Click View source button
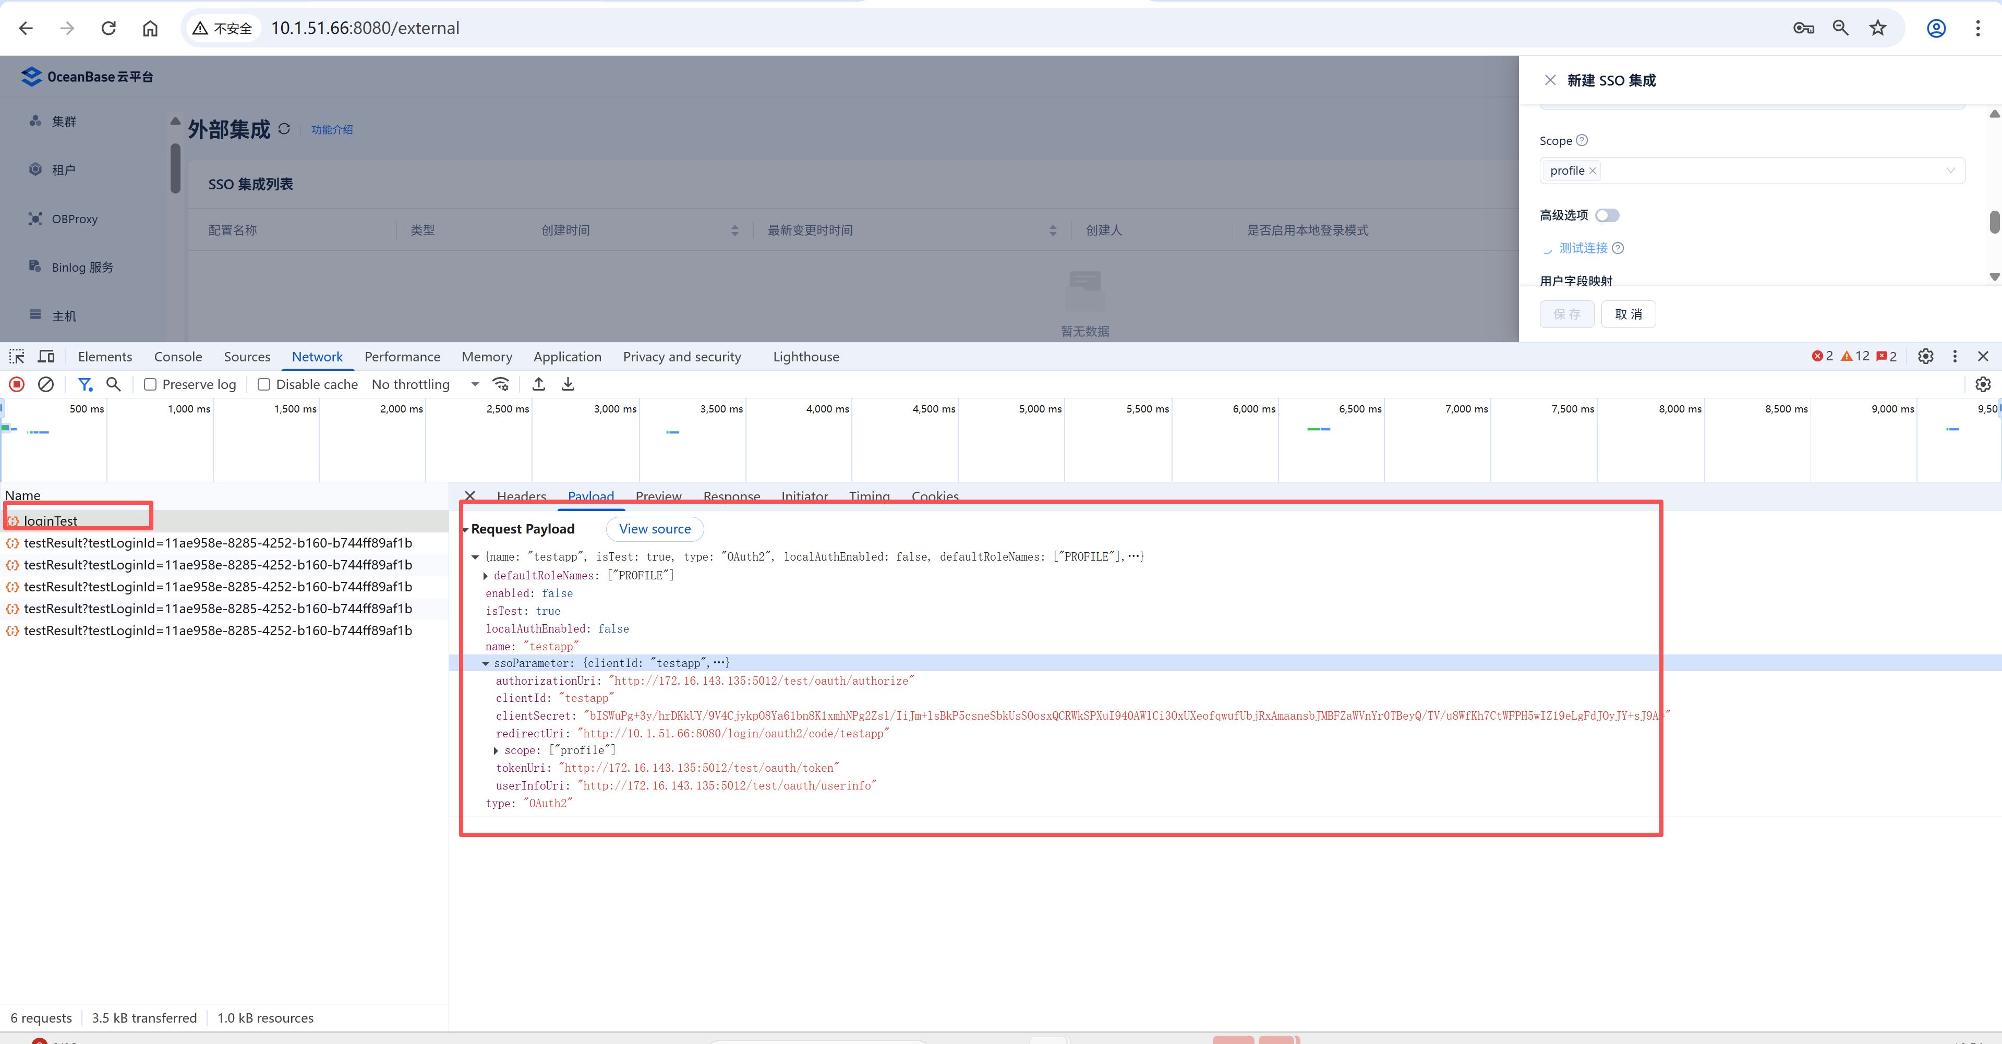 coord(655,529)
